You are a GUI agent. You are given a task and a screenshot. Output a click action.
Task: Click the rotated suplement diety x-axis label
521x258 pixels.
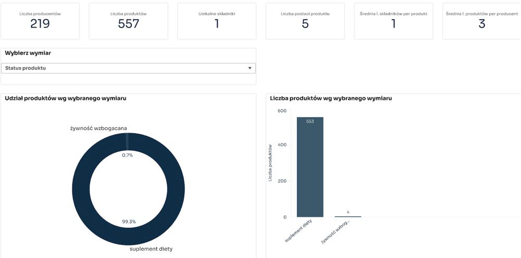(x=299, y=230)
